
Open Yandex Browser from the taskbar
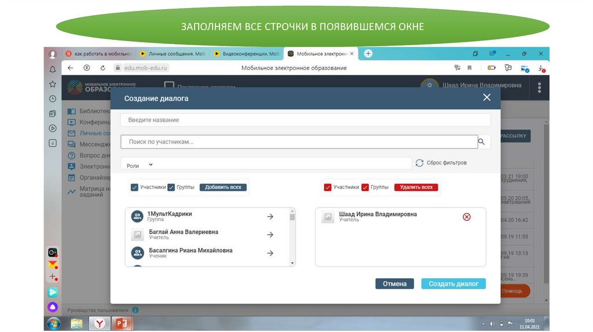tap(100, 324)
